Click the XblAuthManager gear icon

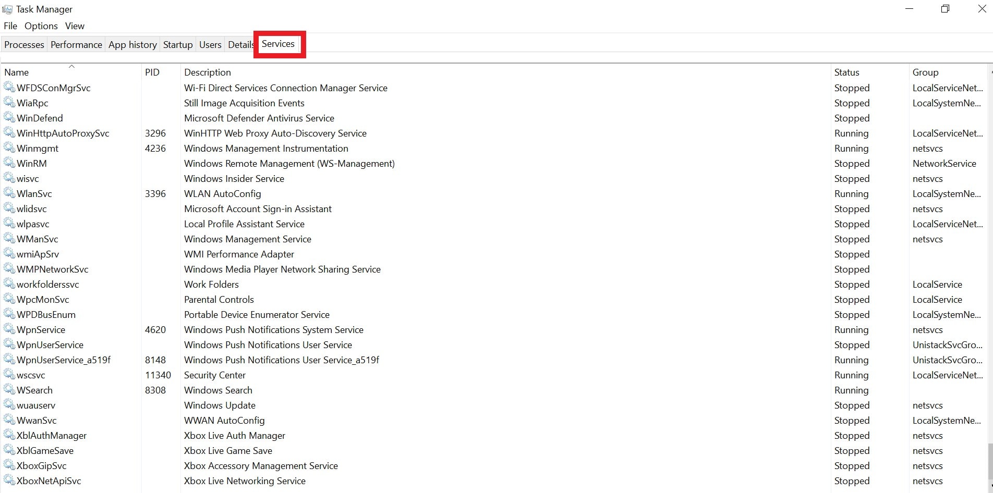point(9,435)
